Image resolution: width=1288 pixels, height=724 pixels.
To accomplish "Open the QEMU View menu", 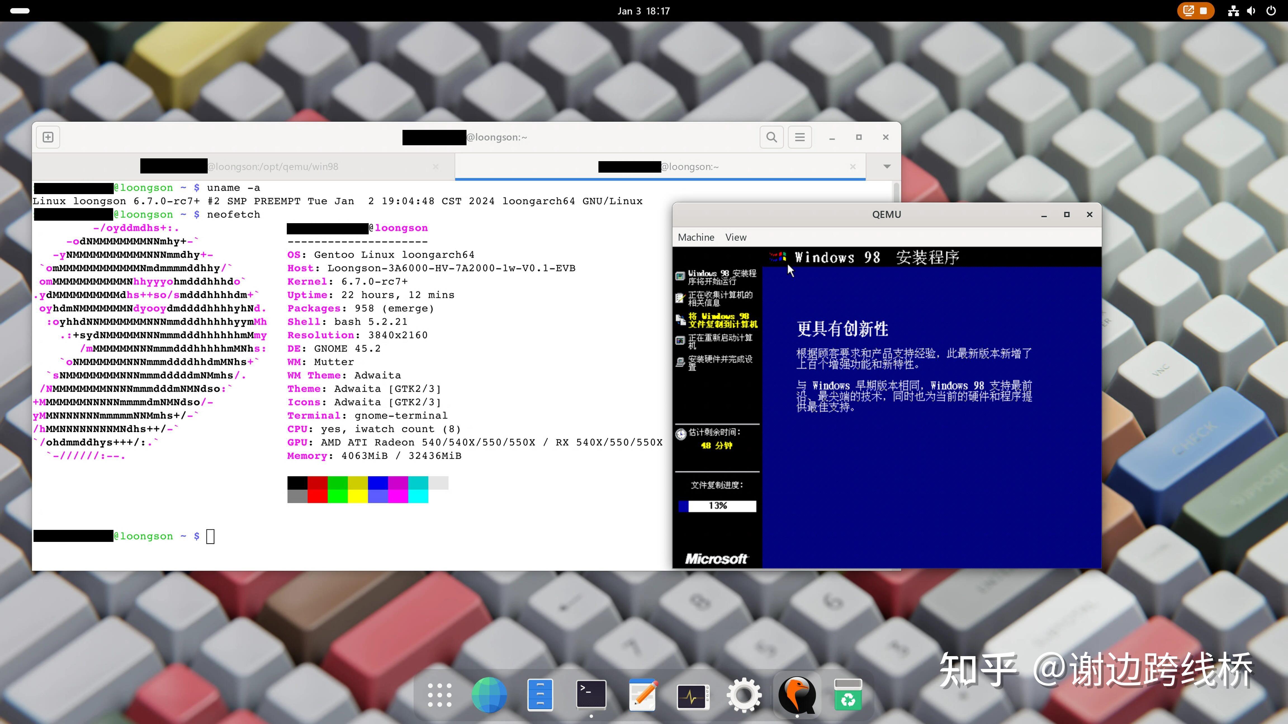I will (x=735, y=237).
